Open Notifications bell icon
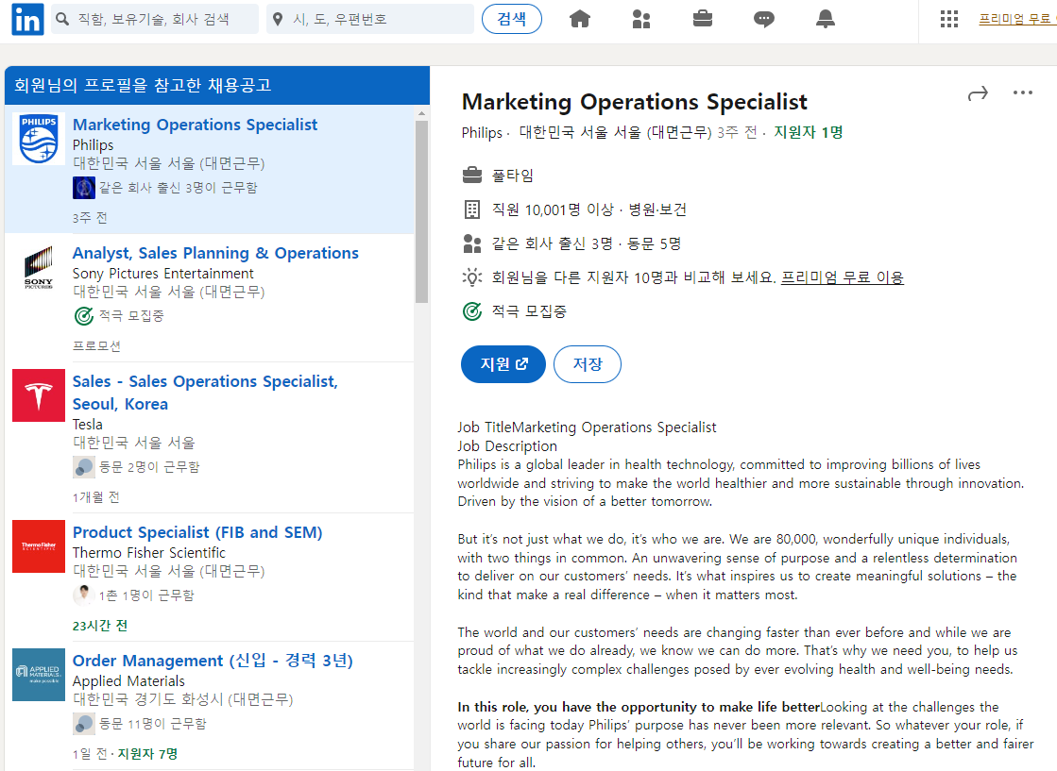 point(826,19)
